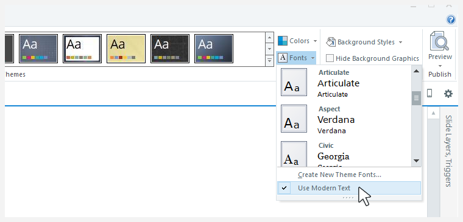Click themes gallery scroll up arrow
Screen dimensions: 463x222
[269, 38]
